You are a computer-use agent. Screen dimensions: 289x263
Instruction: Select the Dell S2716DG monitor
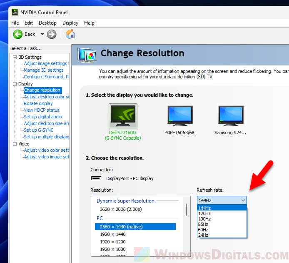[x=123, y=116]
